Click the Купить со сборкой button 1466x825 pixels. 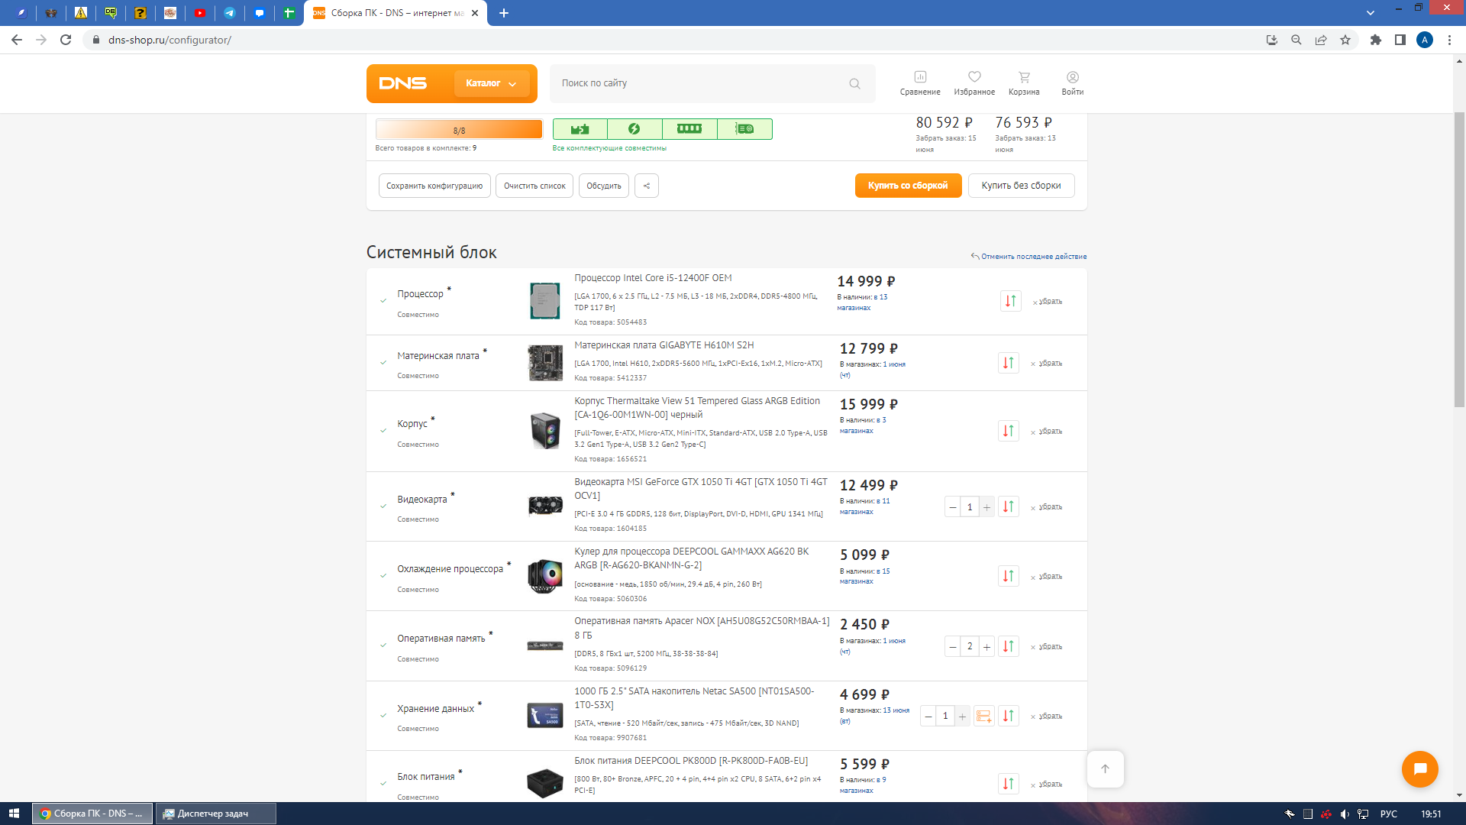tap(908, 186)
